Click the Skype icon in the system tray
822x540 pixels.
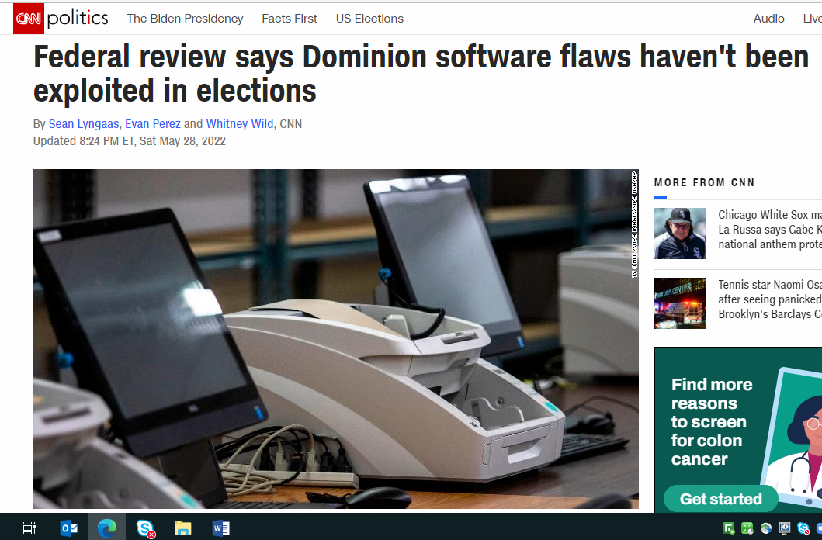(803, 528)
